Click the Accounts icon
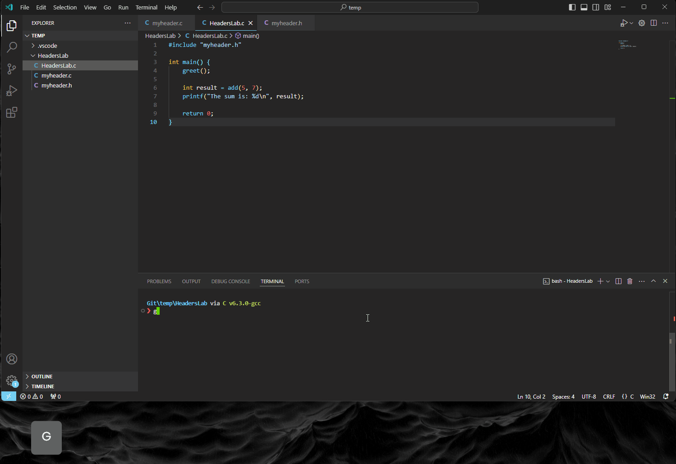 (12, 359)
